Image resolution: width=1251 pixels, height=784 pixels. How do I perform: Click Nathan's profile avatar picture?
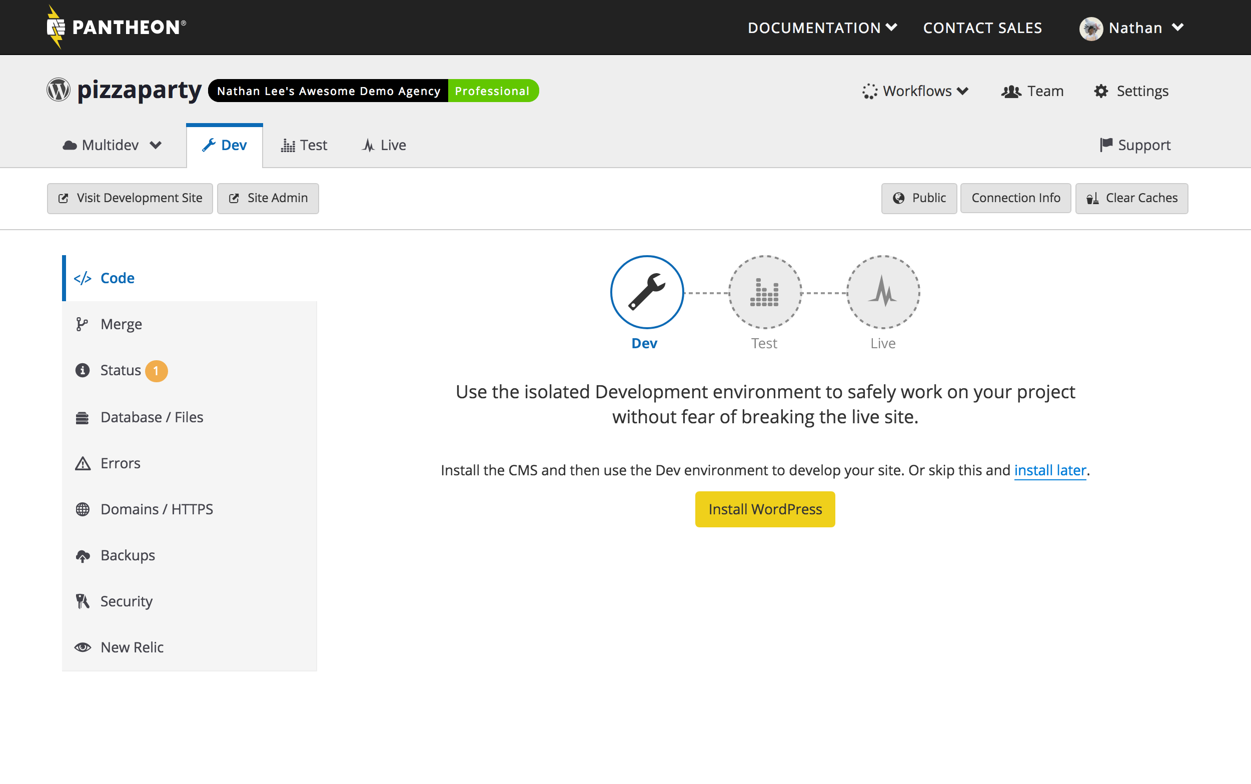[x=1091, y=29]
